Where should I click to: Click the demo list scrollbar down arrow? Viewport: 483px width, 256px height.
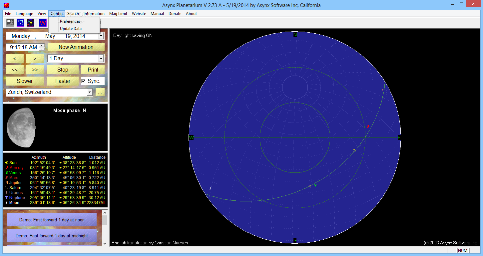[x=105, y=243]
